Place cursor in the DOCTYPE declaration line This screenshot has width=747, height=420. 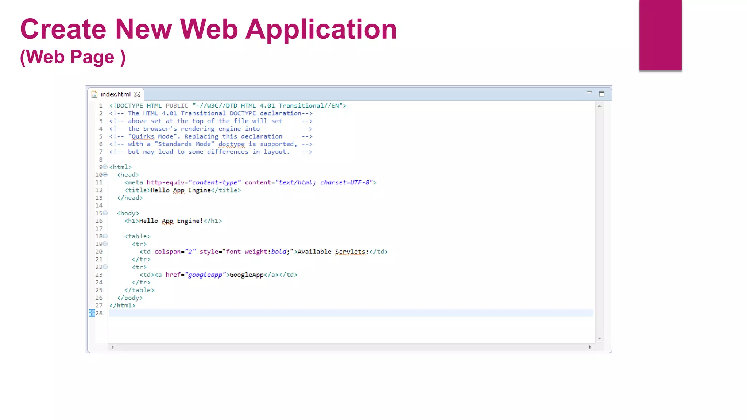pos(228,106)
